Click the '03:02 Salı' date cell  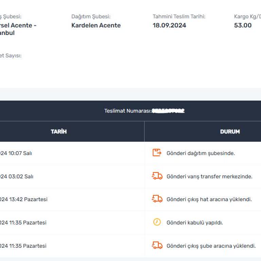pyautogui.click(x=16, y=176)
